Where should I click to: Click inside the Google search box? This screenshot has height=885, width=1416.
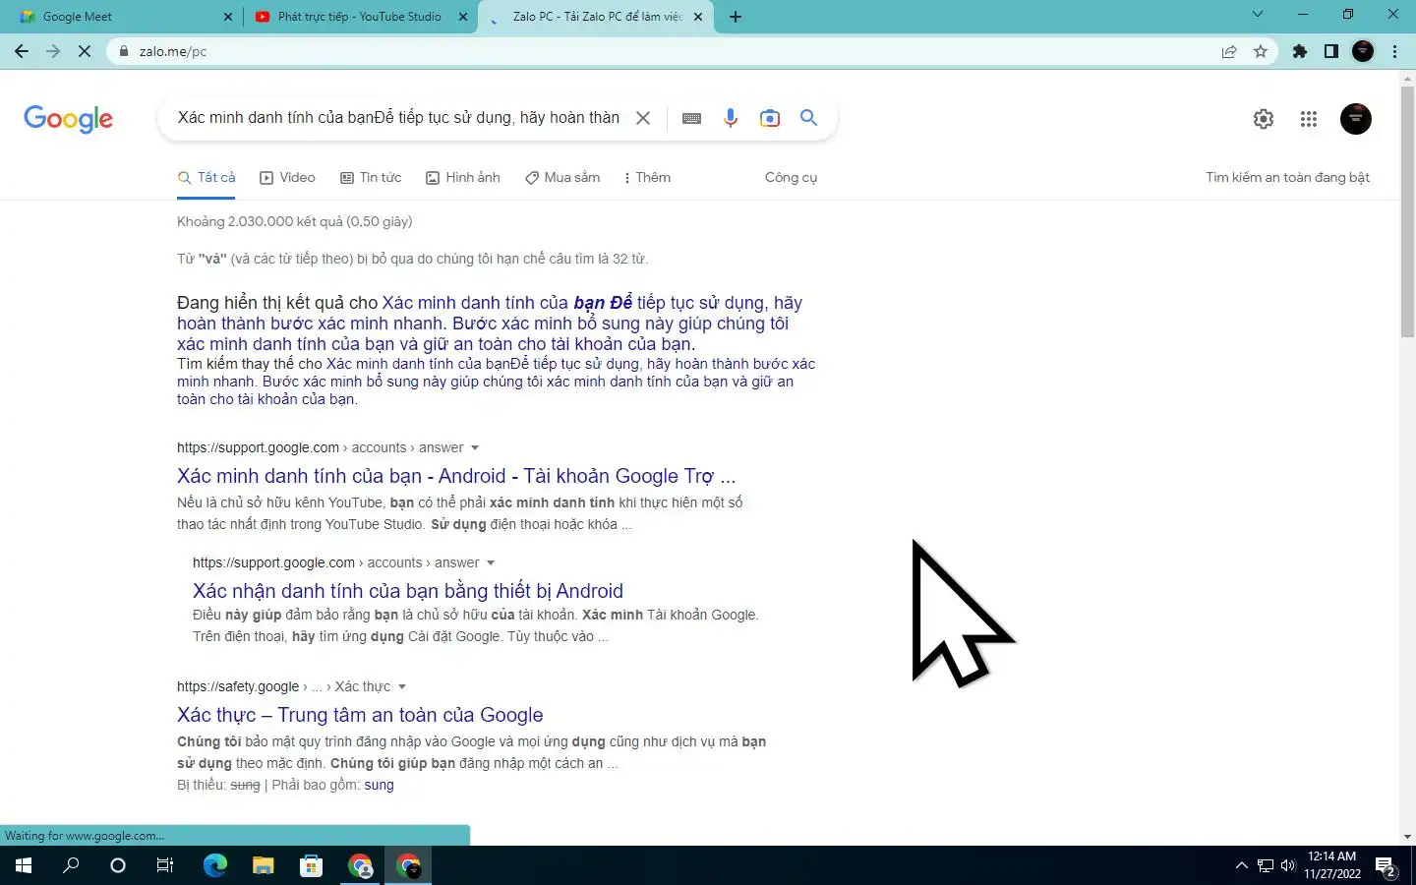point(398,118)
